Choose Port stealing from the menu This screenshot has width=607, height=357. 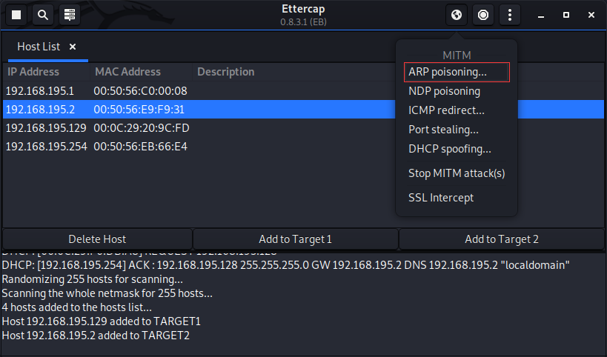click(x=443, y=130)
